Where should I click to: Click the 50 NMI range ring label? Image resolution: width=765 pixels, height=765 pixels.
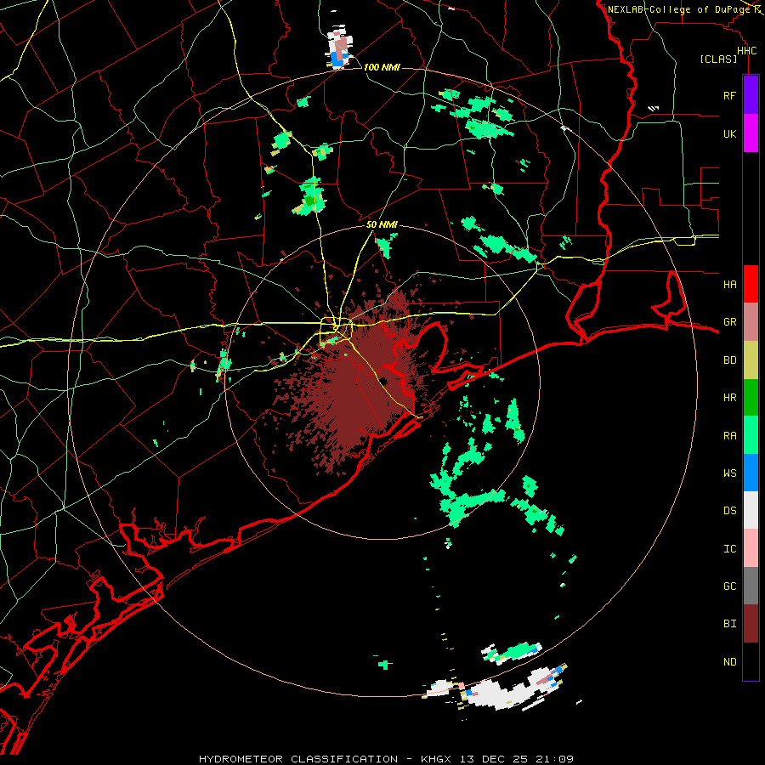pos(382,224)
